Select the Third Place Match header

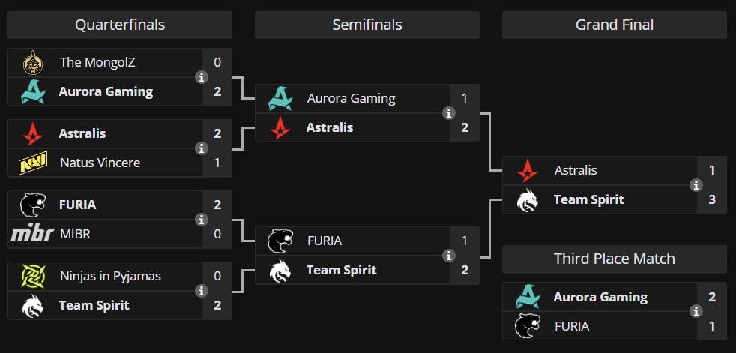[x=615, y=259]
